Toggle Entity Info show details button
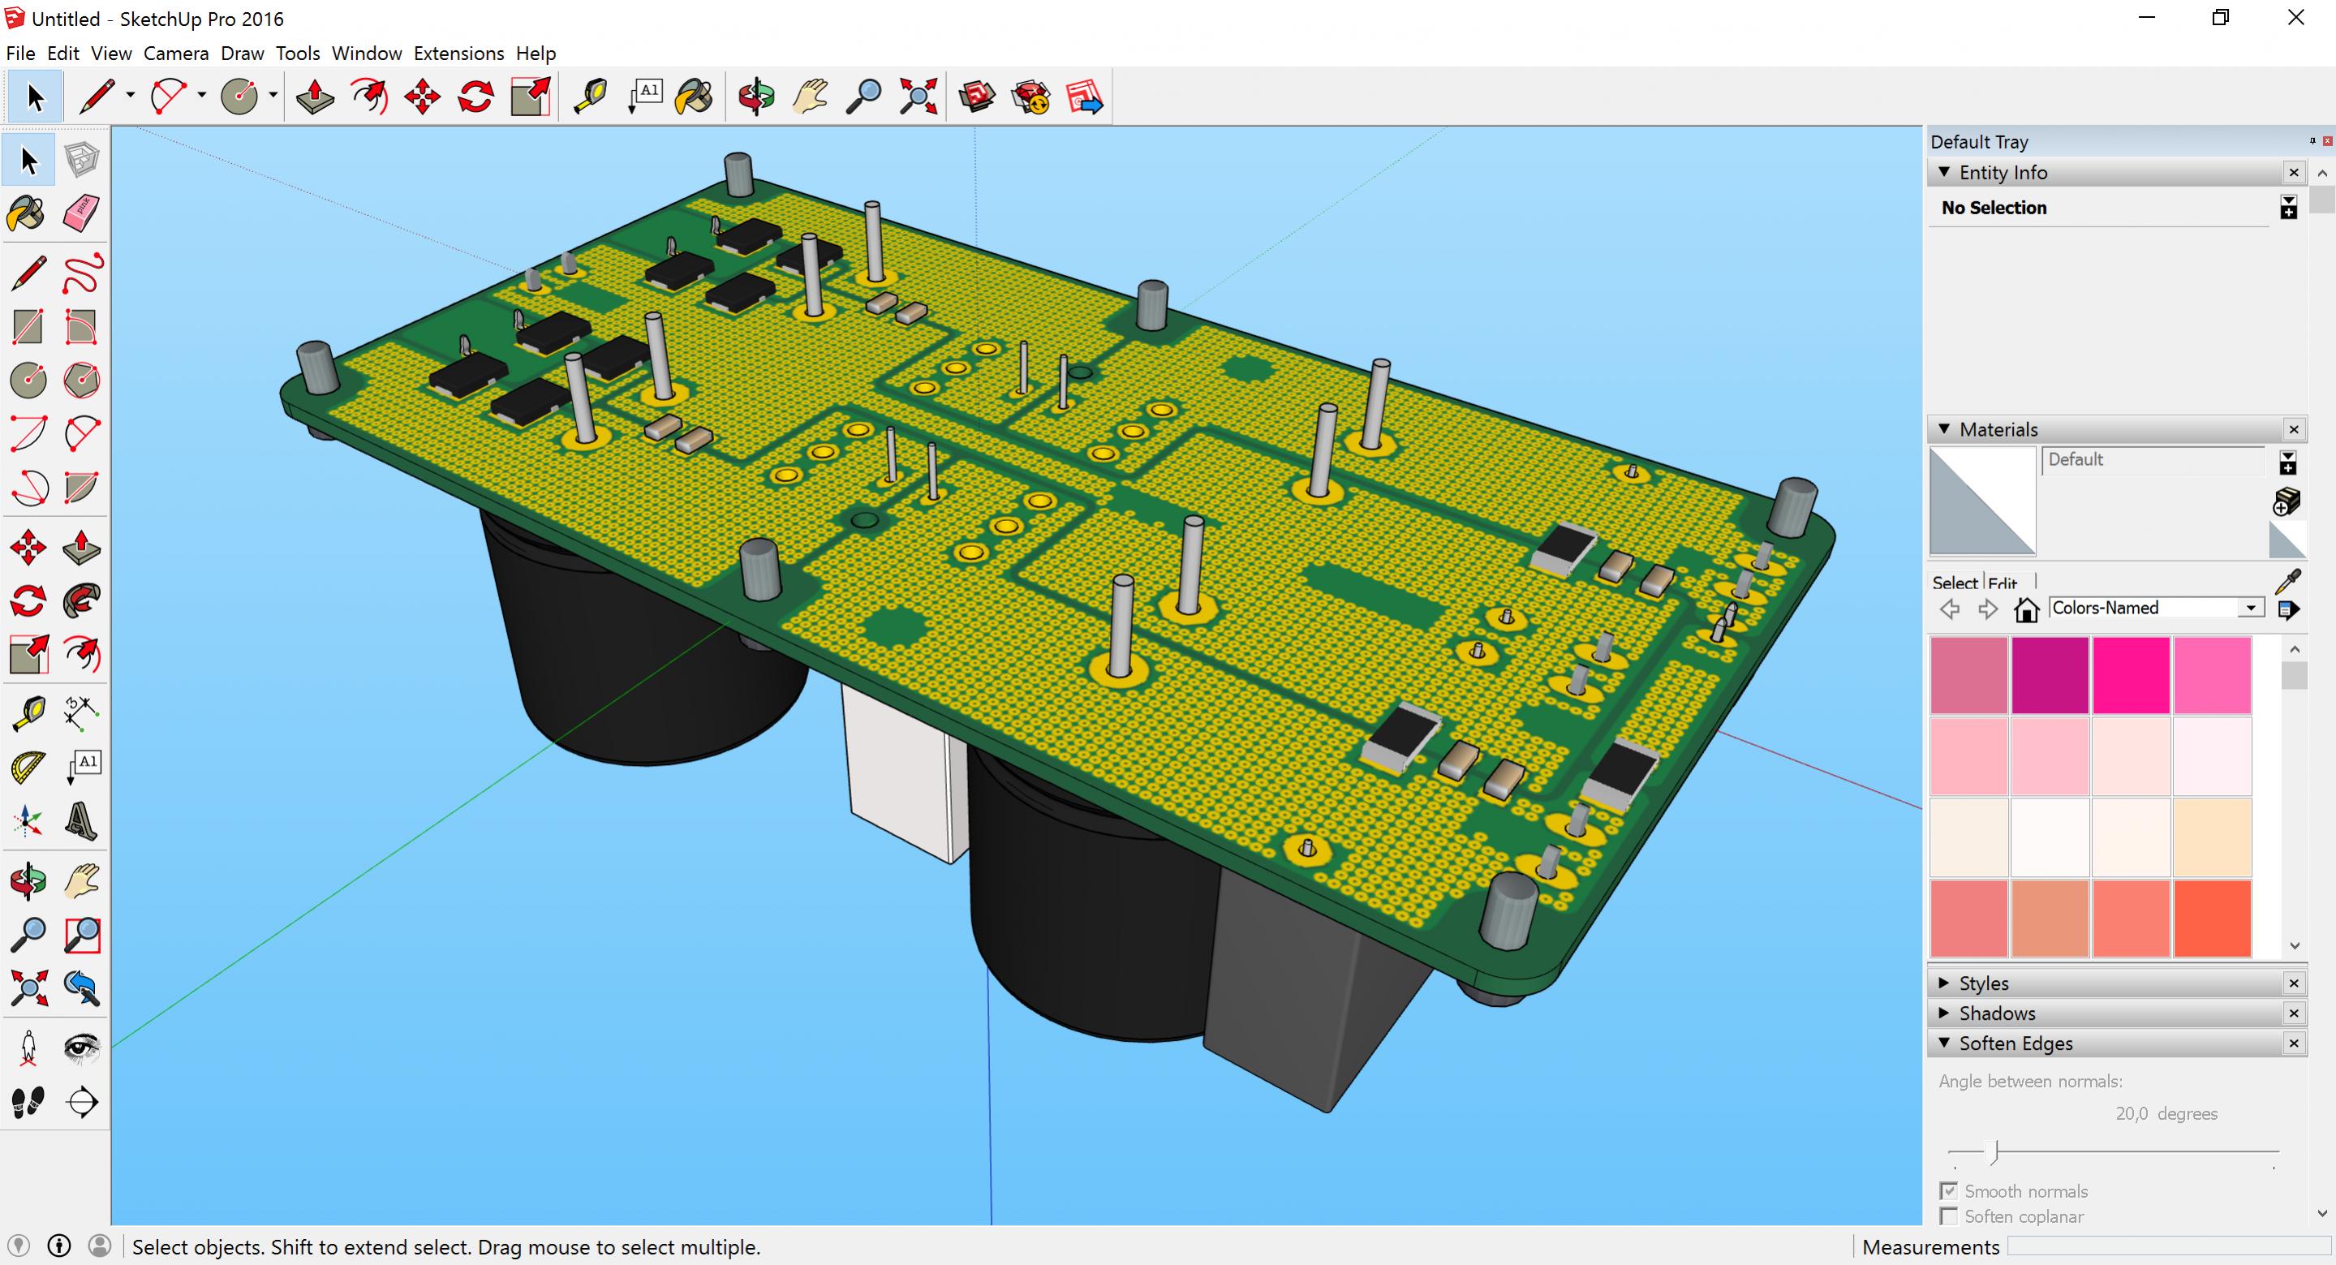Screen dimensions: 2336x1265 2288,208
